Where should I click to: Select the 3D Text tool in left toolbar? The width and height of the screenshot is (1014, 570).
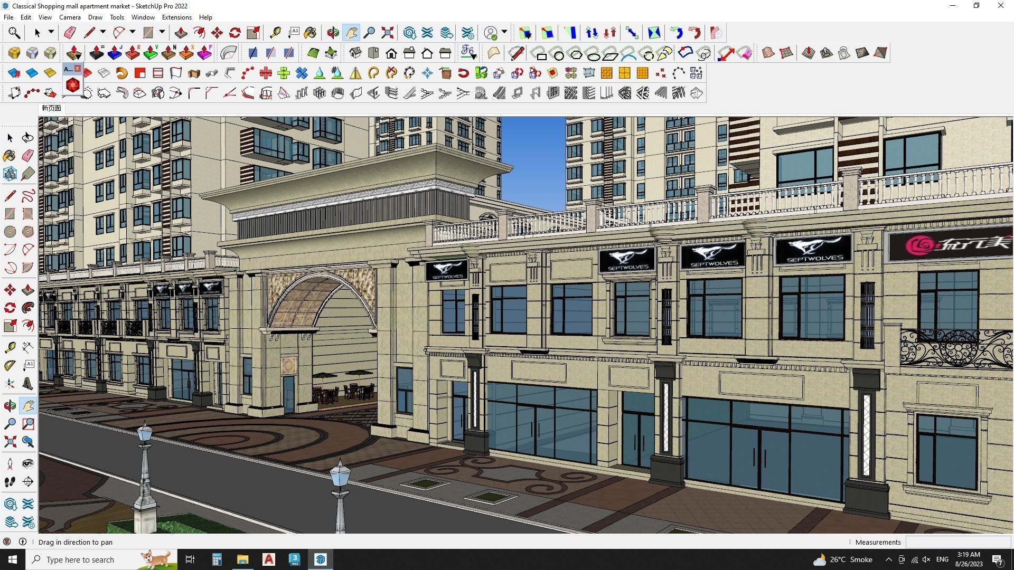(x=28, y=384)
